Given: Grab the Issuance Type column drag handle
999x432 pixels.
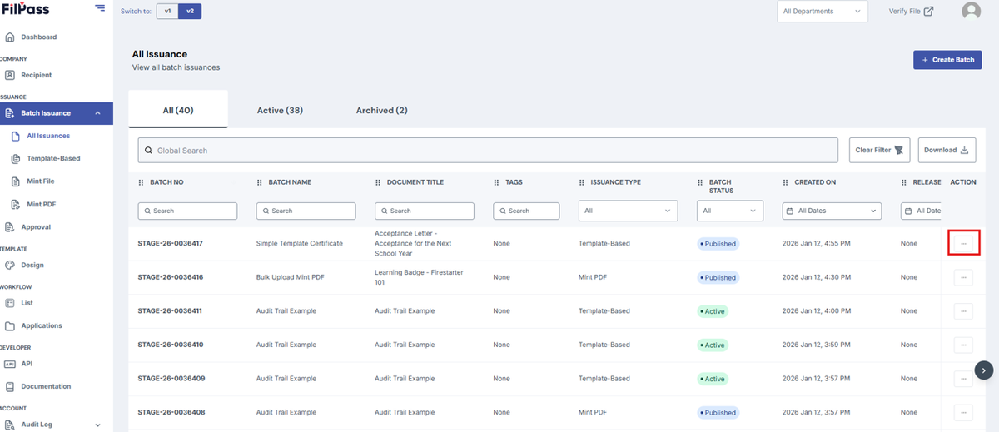Looking at the screenshot, I should pyautogui.click(x=582, y=182).
